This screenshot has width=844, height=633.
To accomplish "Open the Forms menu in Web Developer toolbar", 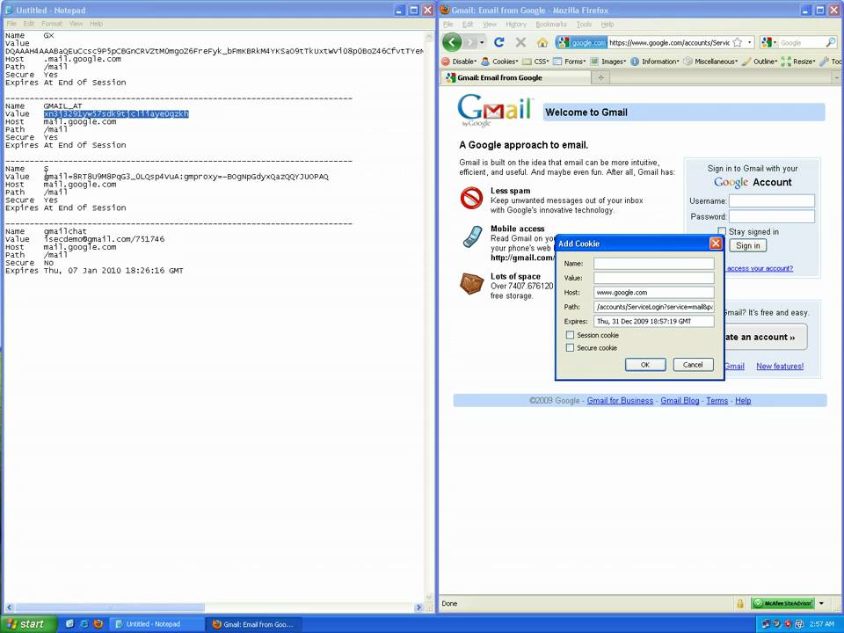I will [570, 62].
